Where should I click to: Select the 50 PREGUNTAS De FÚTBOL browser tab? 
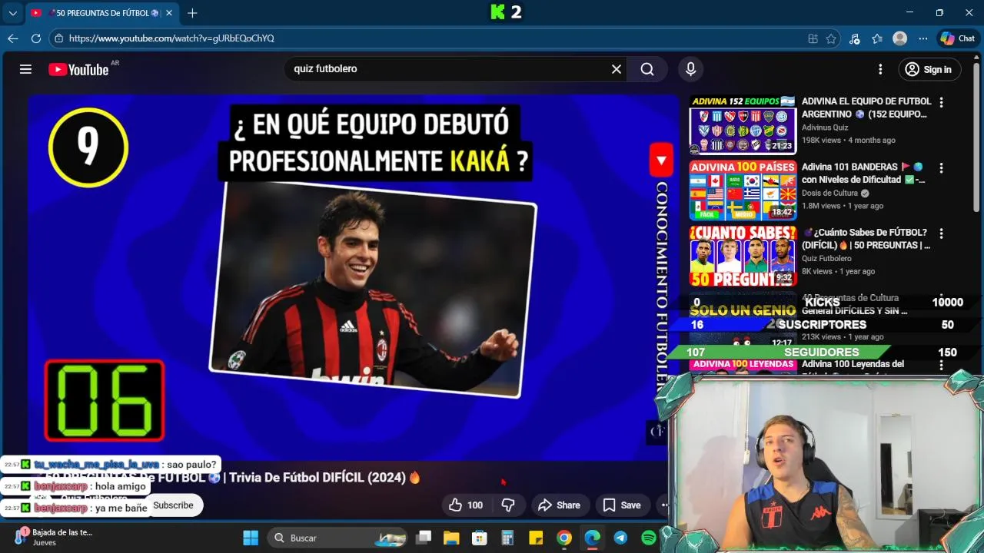click(100, 13)
